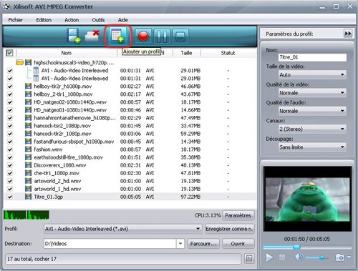Stop the preview playback
358x271 pixels.
282,257
